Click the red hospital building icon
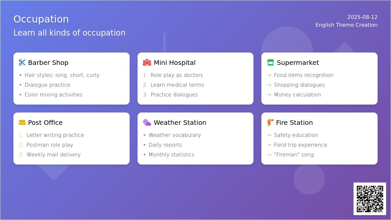This screenshot has height=220, width=391. click(x=147, y=63)
